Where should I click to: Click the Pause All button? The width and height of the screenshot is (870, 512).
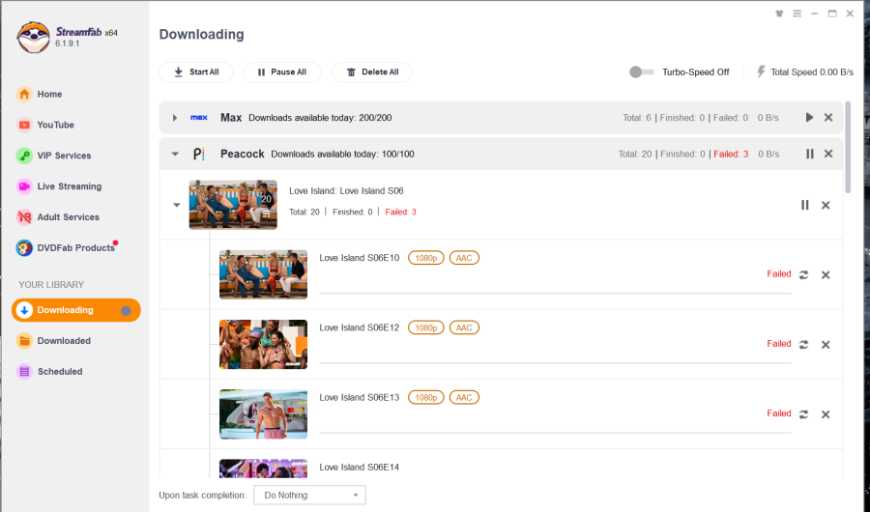[282, 72]
